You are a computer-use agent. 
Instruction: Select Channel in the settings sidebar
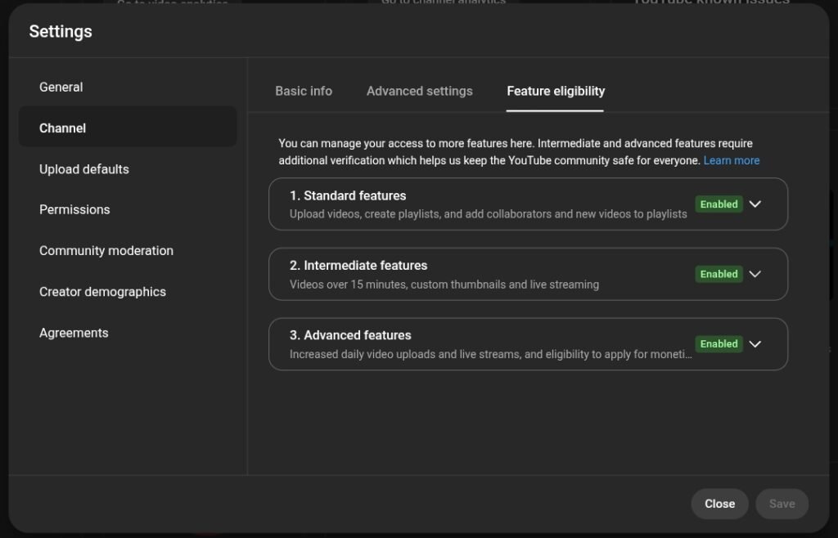[x=63, y=128]
